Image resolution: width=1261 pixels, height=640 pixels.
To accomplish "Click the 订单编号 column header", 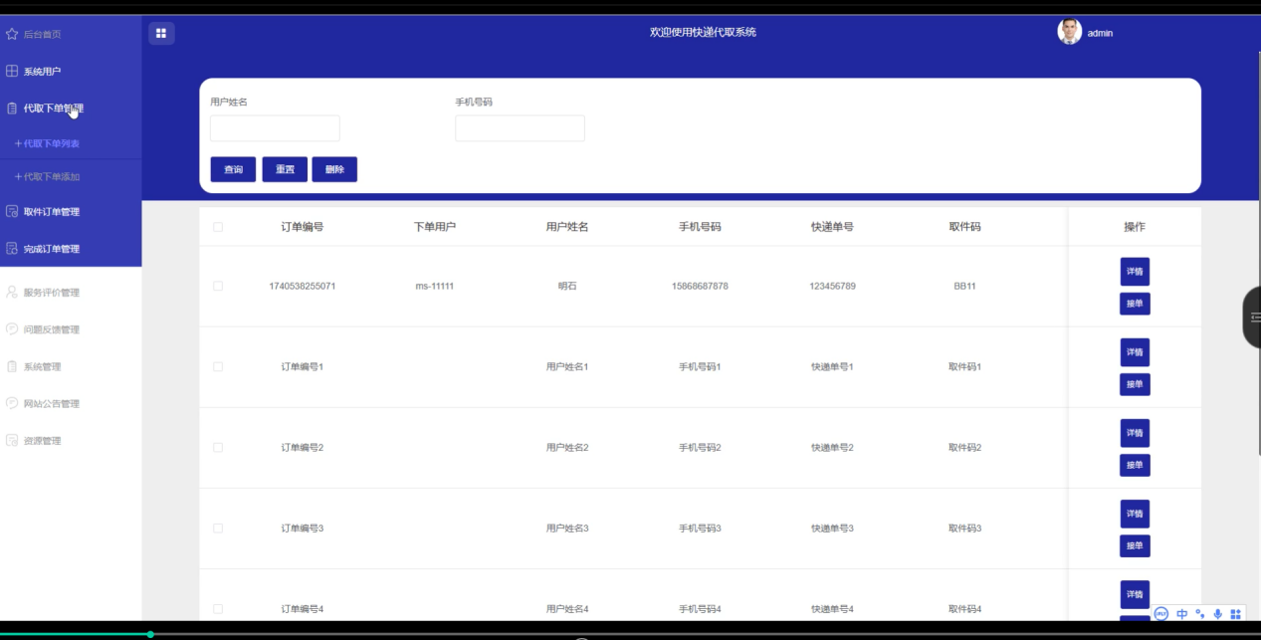I will click(303, 227).
